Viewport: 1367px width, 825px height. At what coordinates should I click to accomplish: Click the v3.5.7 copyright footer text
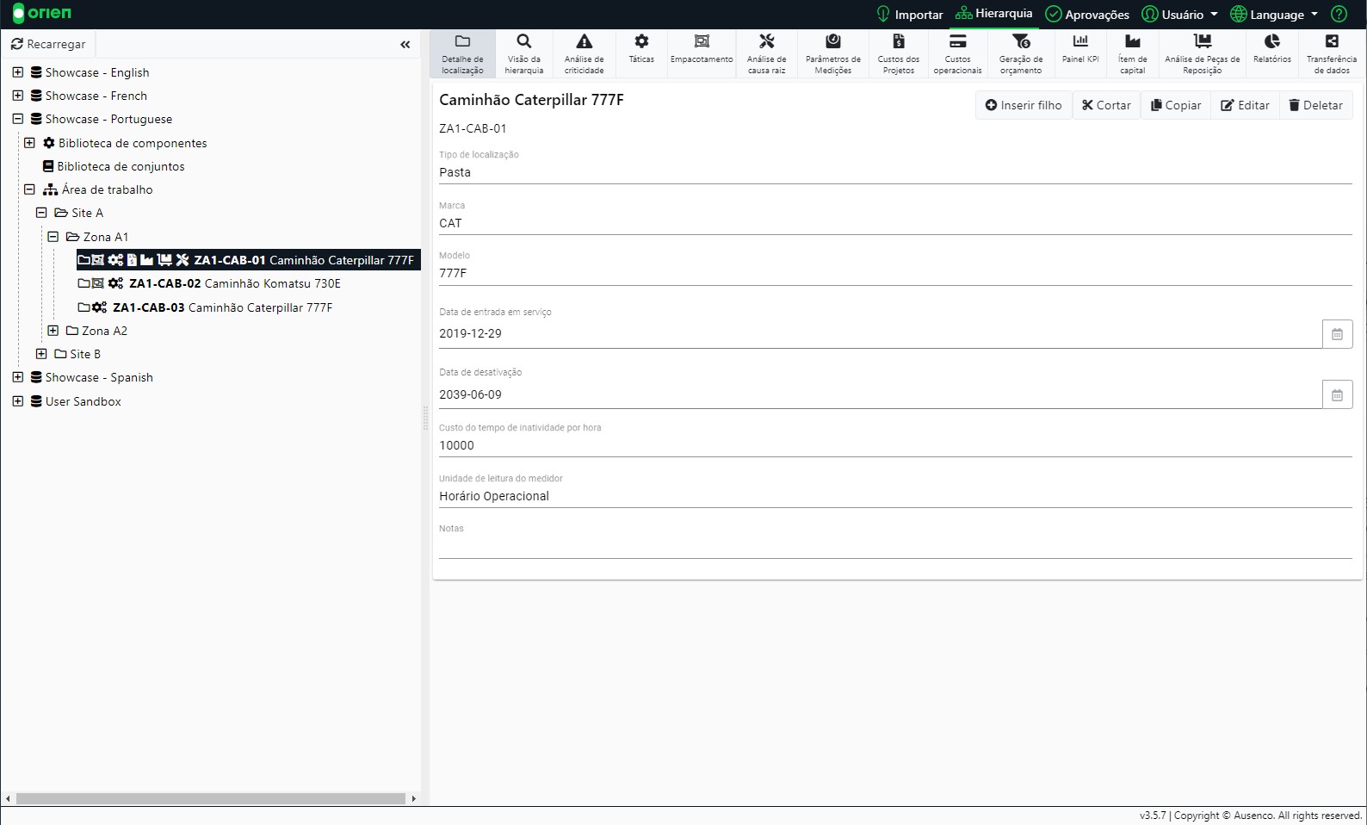(x=1250, y=816)
